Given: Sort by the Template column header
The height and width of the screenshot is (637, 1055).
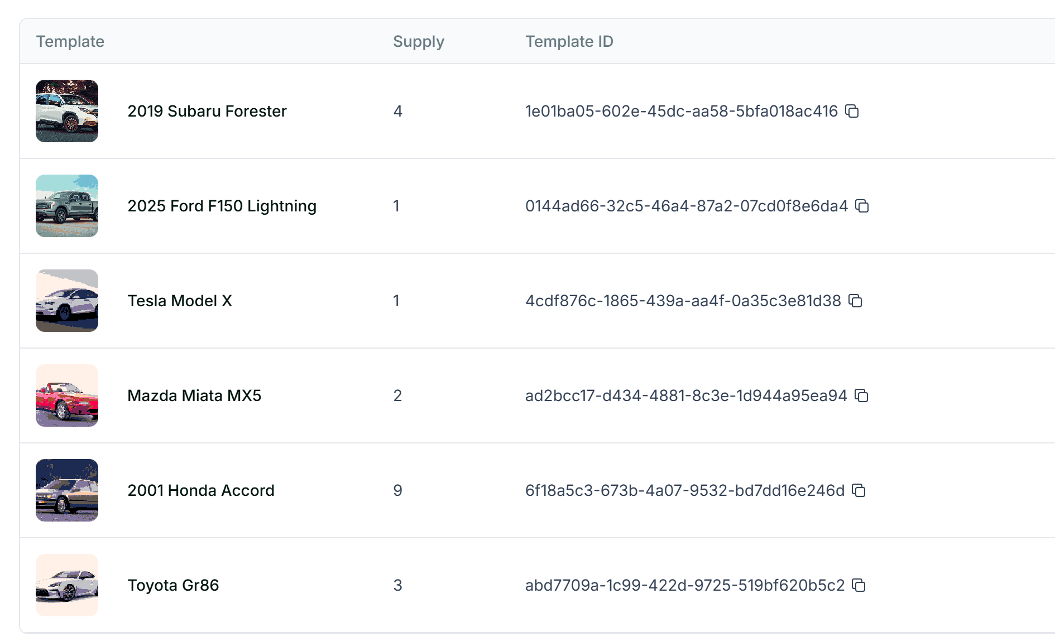Looking at the screenshot, I should click(x=70, y=41).
